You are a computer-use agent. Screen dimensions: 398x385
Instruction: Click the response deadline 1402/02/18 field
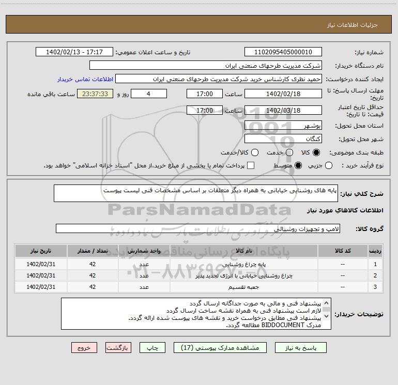[283, 94]
